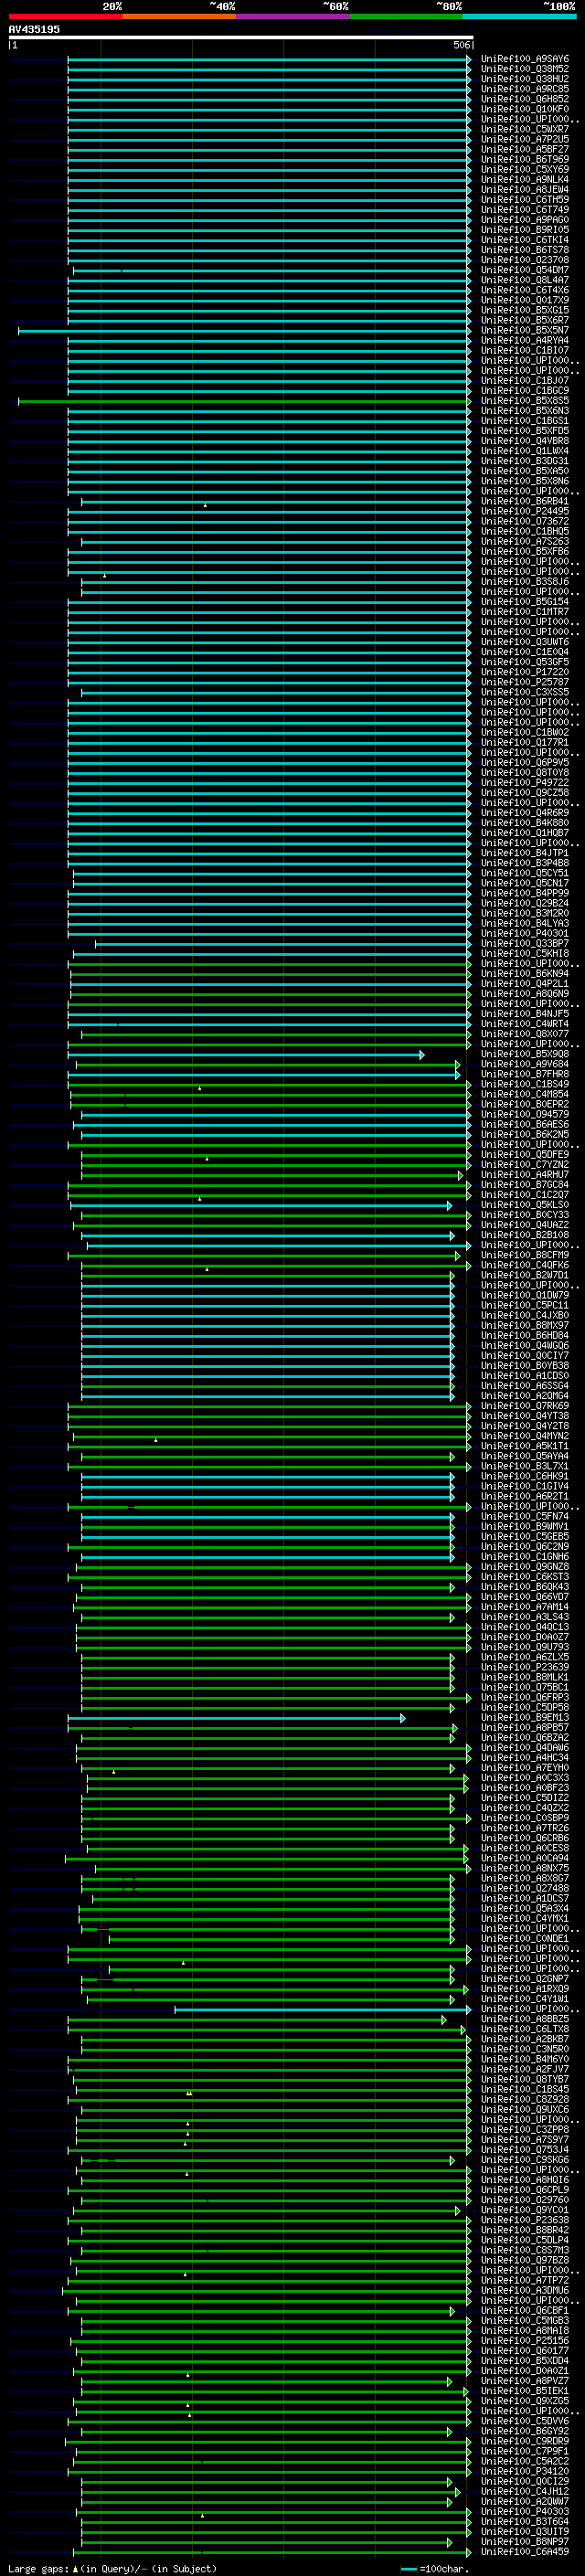
Task: Select the UniRef100_A8BBZ5 label
Action: click(x=525, y=2019)
